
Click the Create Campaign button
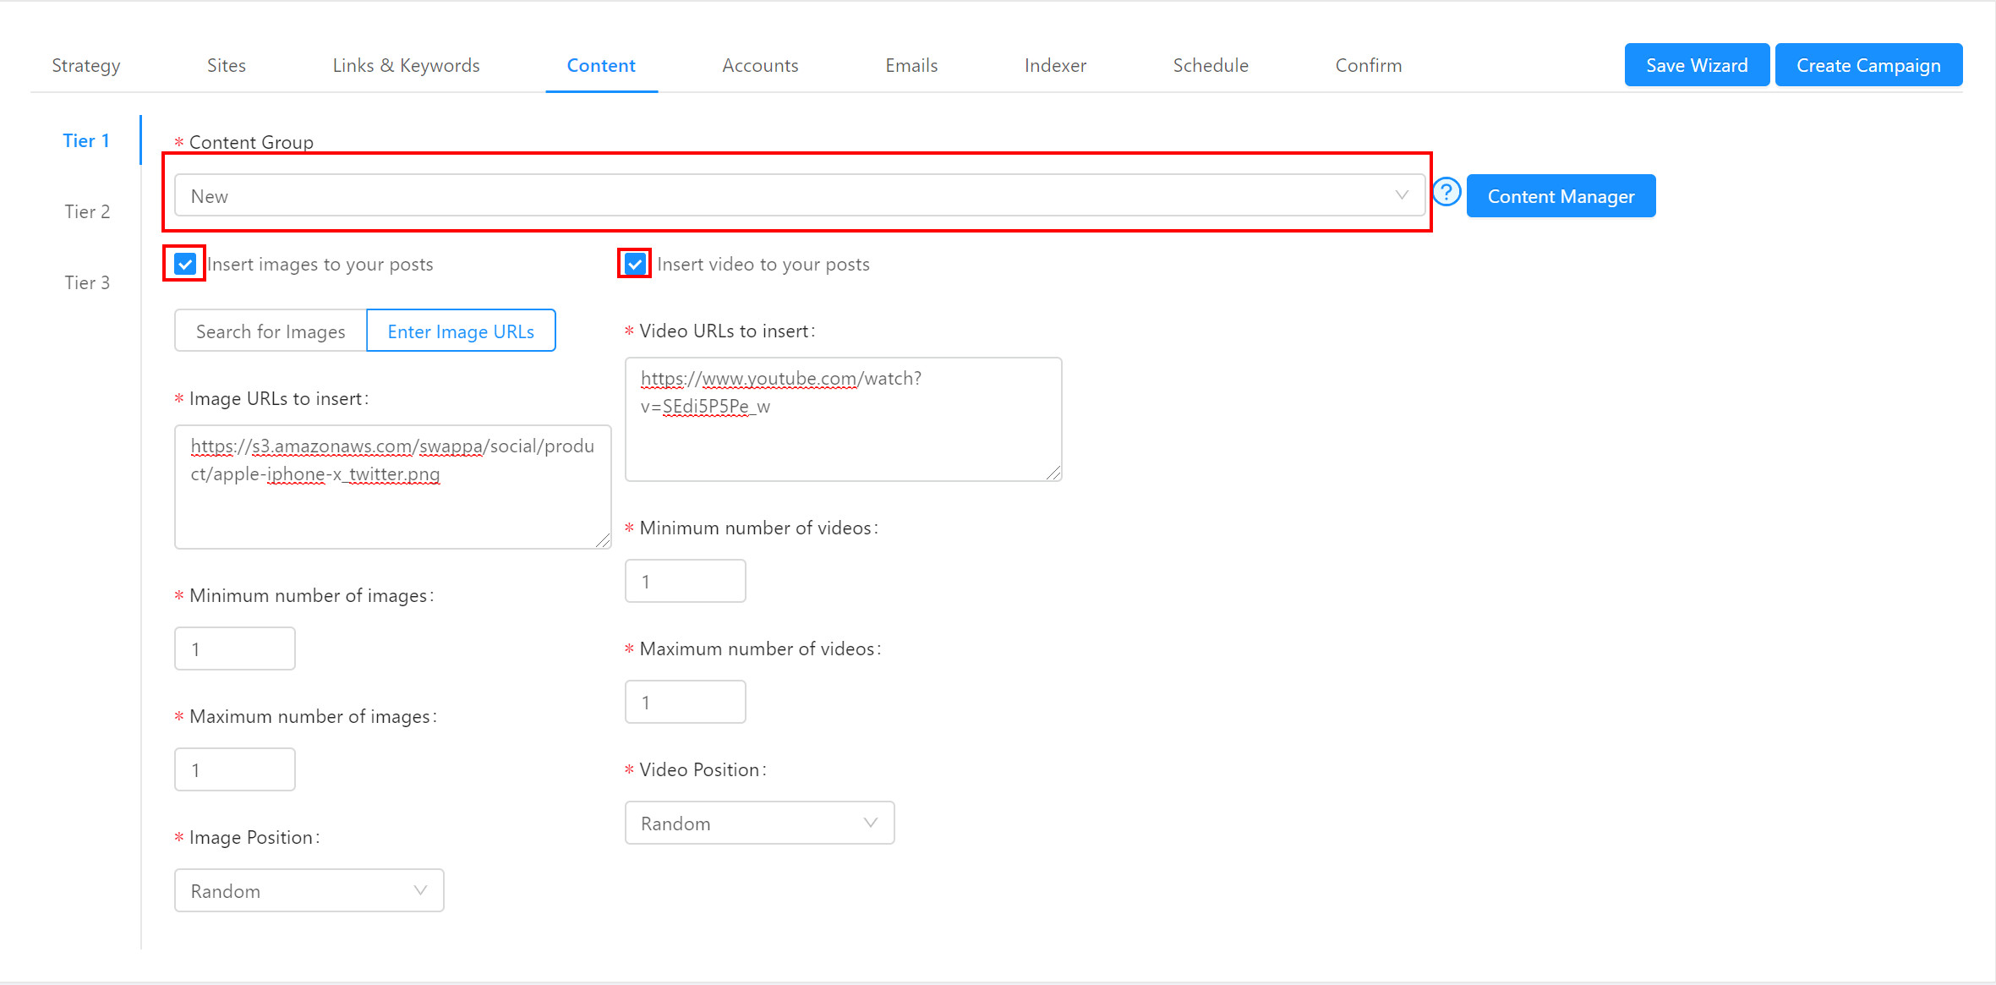pyautogui.click(x=1867, y=66)
